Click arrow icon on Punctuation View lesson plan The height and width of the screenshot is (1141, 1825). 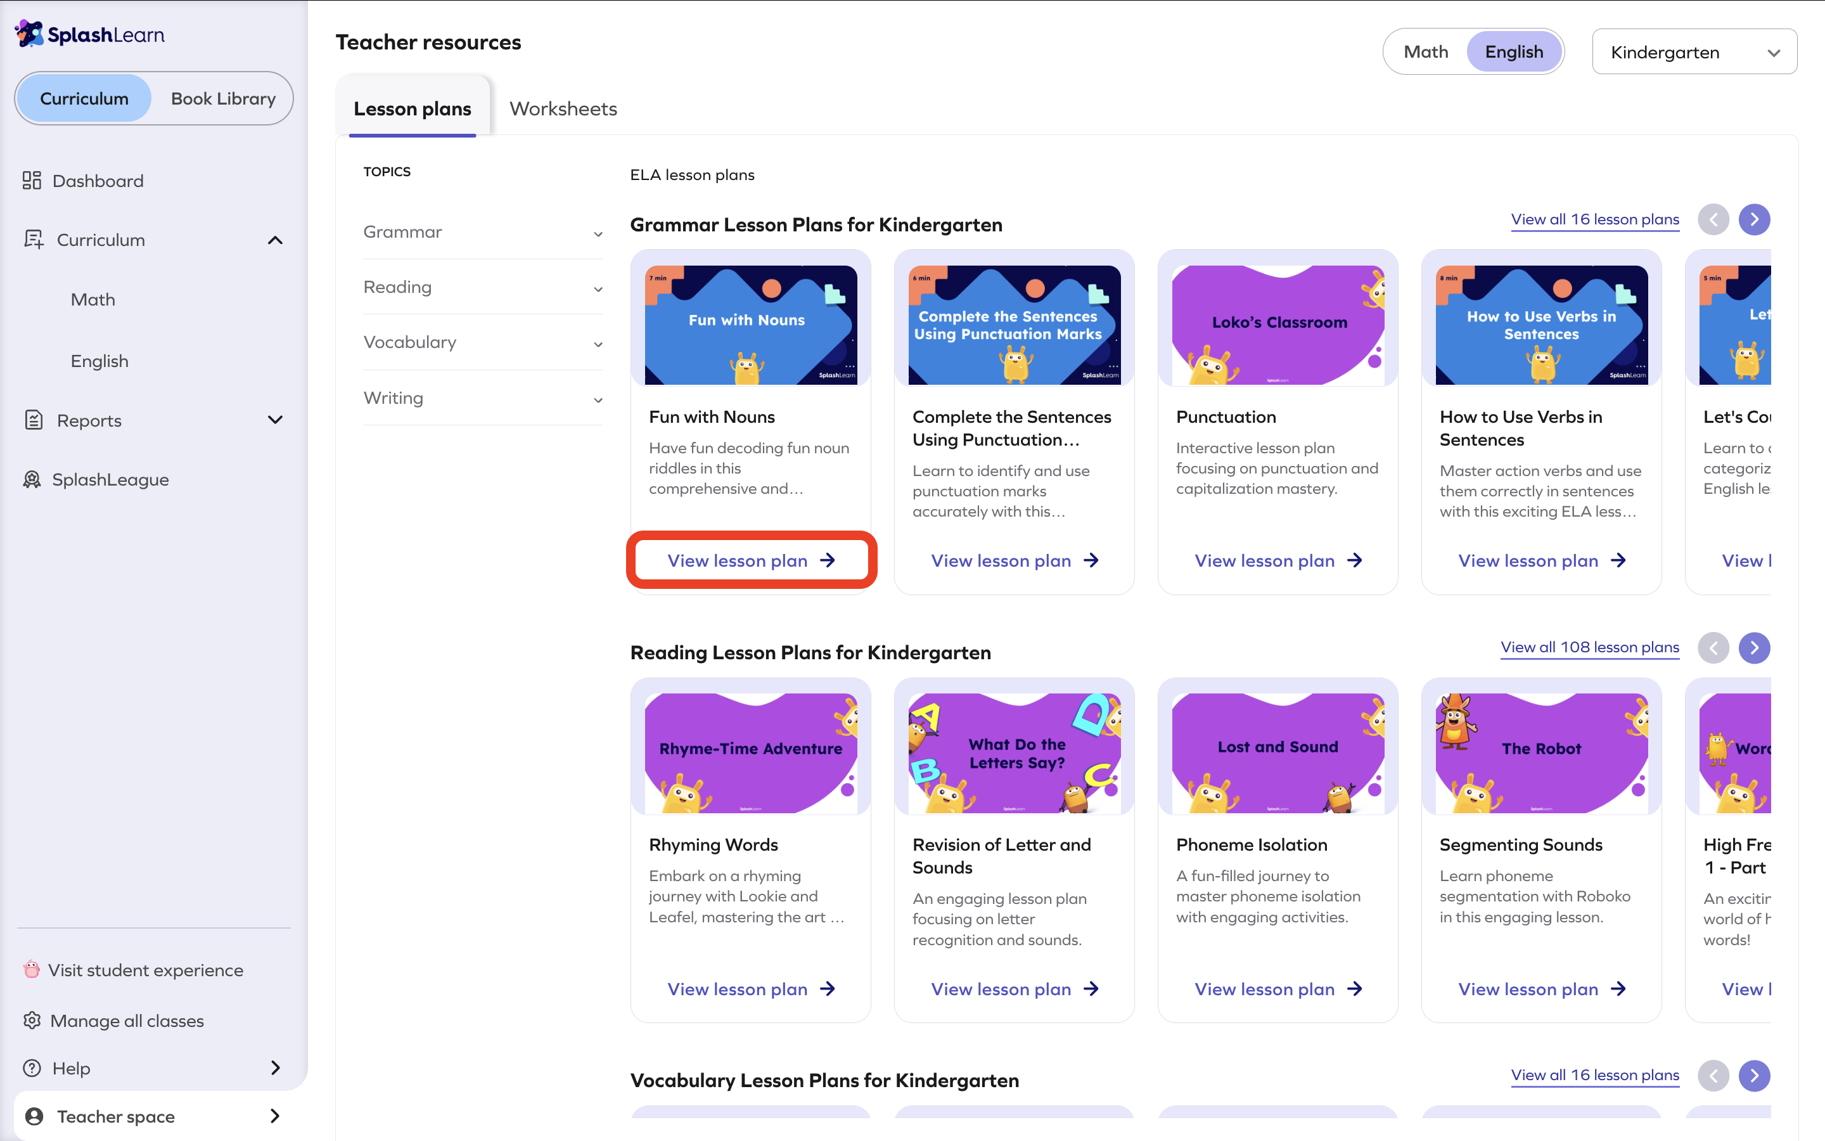[1354, 560]
